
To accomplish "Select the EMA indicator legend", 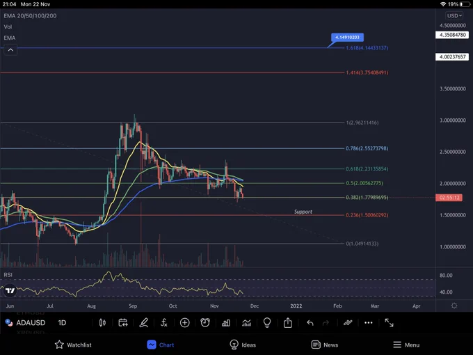I will (10, 38).
